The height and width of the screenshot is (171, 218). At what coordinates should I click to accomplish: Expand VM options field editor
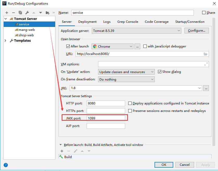coord(206,64)
